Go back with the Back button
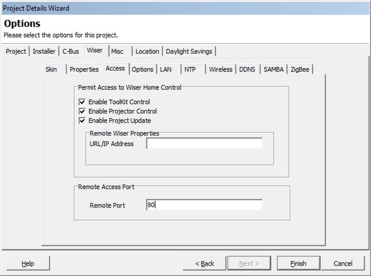 point(204,263)
